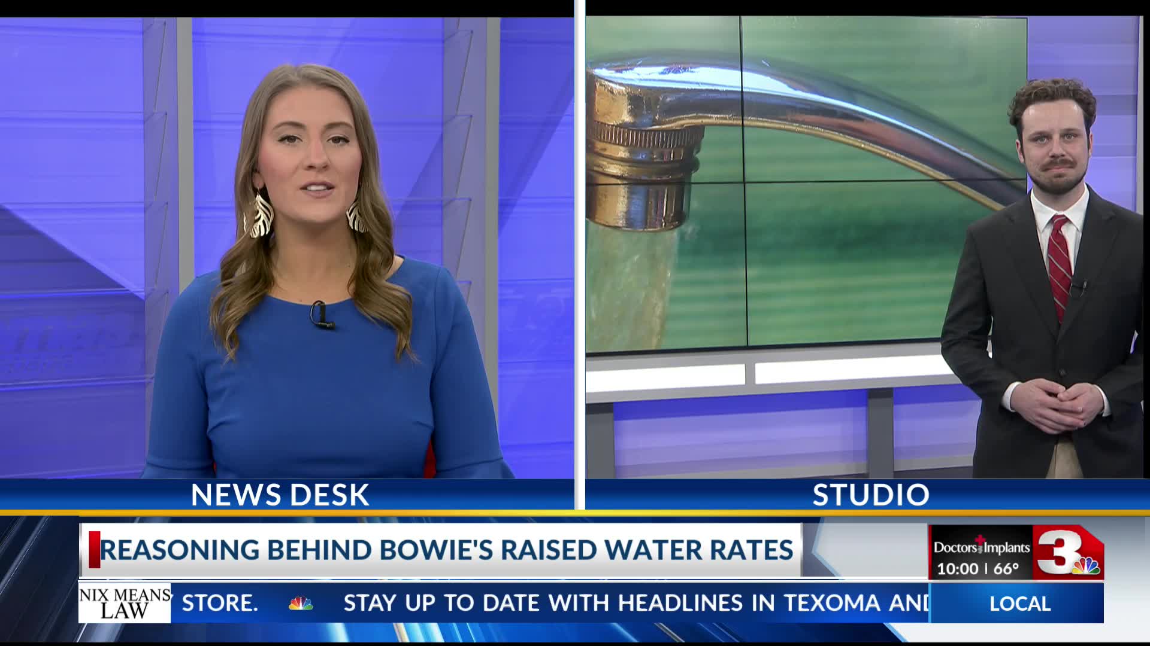Image resolution: width=1150 pixels, height=646 pixels.
Task: Click the STORE text in the ticker
Action: coord(220,603)
